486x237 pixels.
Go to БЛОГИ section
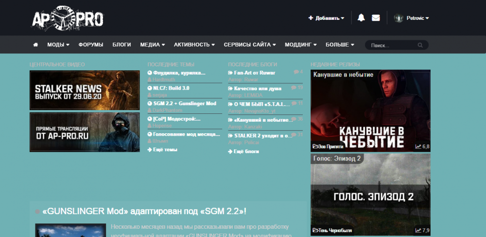point(121,45)
